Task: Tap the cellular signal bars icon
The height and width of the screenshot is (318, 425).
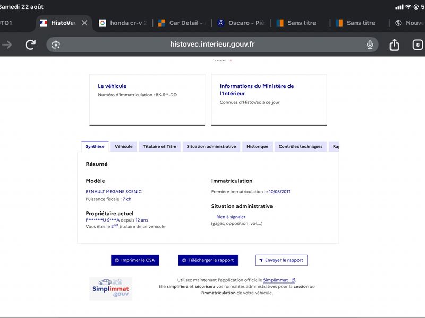Action: click(x=399, y=7)
